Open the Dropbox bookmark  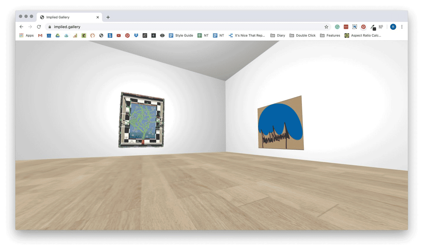point(136,35)
